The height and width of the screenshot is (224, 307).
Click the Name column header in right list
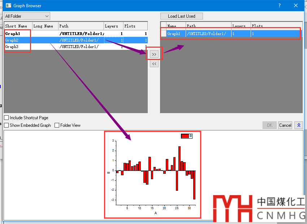176,26
